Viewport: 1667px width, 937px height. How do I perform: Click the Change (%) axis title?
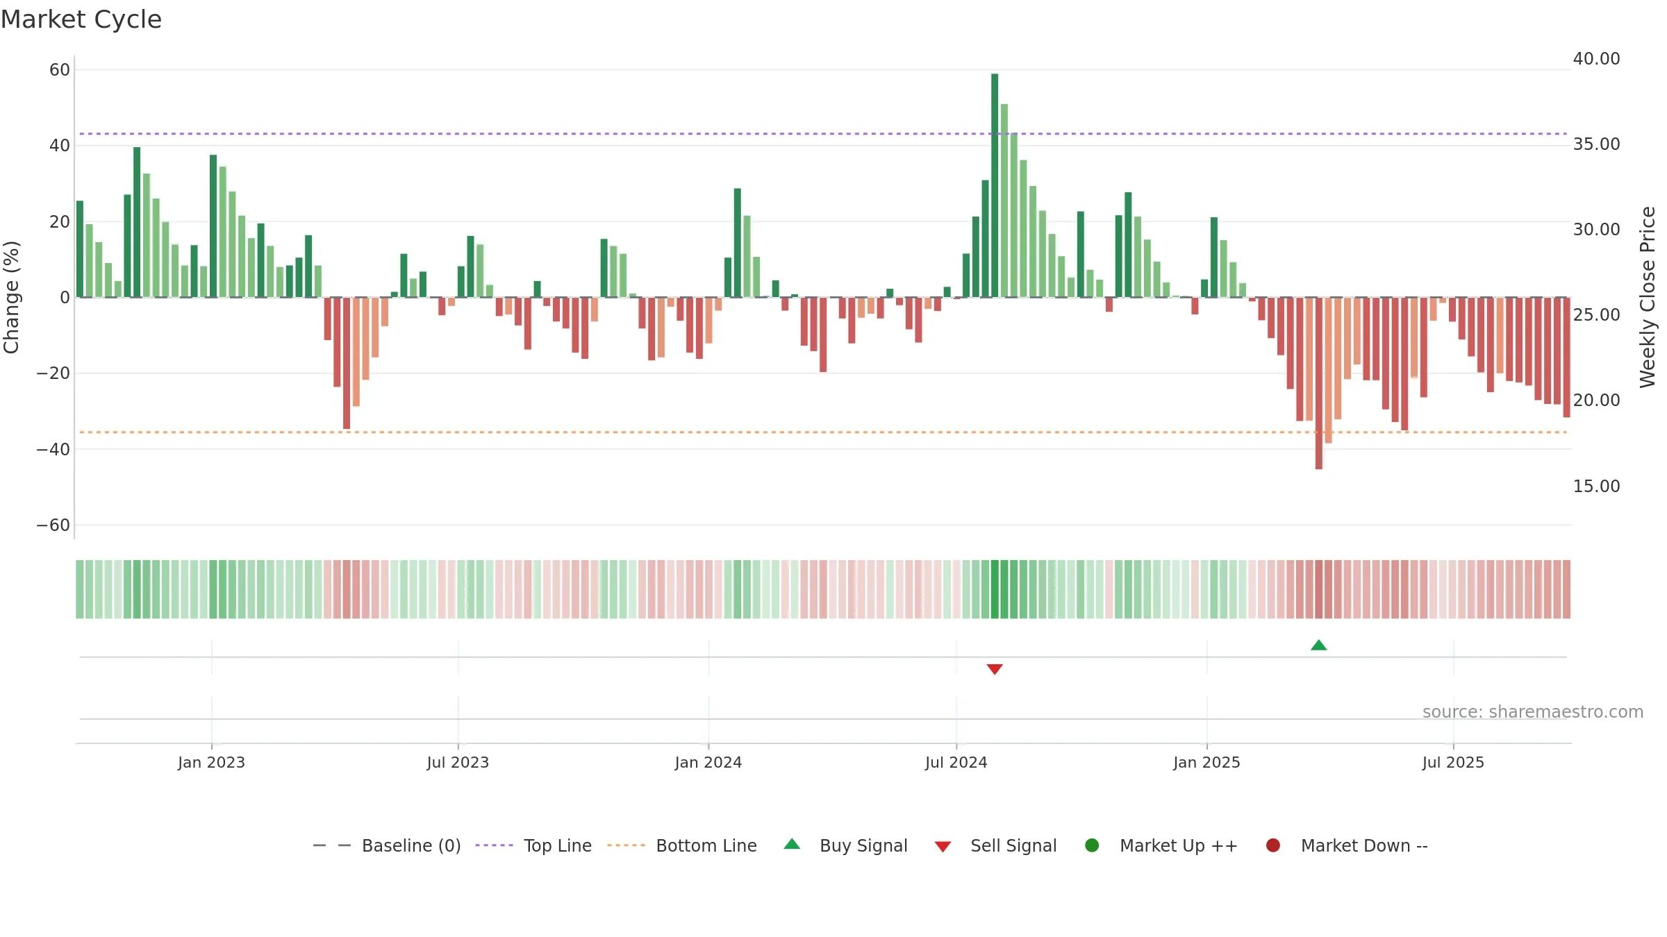11,297
